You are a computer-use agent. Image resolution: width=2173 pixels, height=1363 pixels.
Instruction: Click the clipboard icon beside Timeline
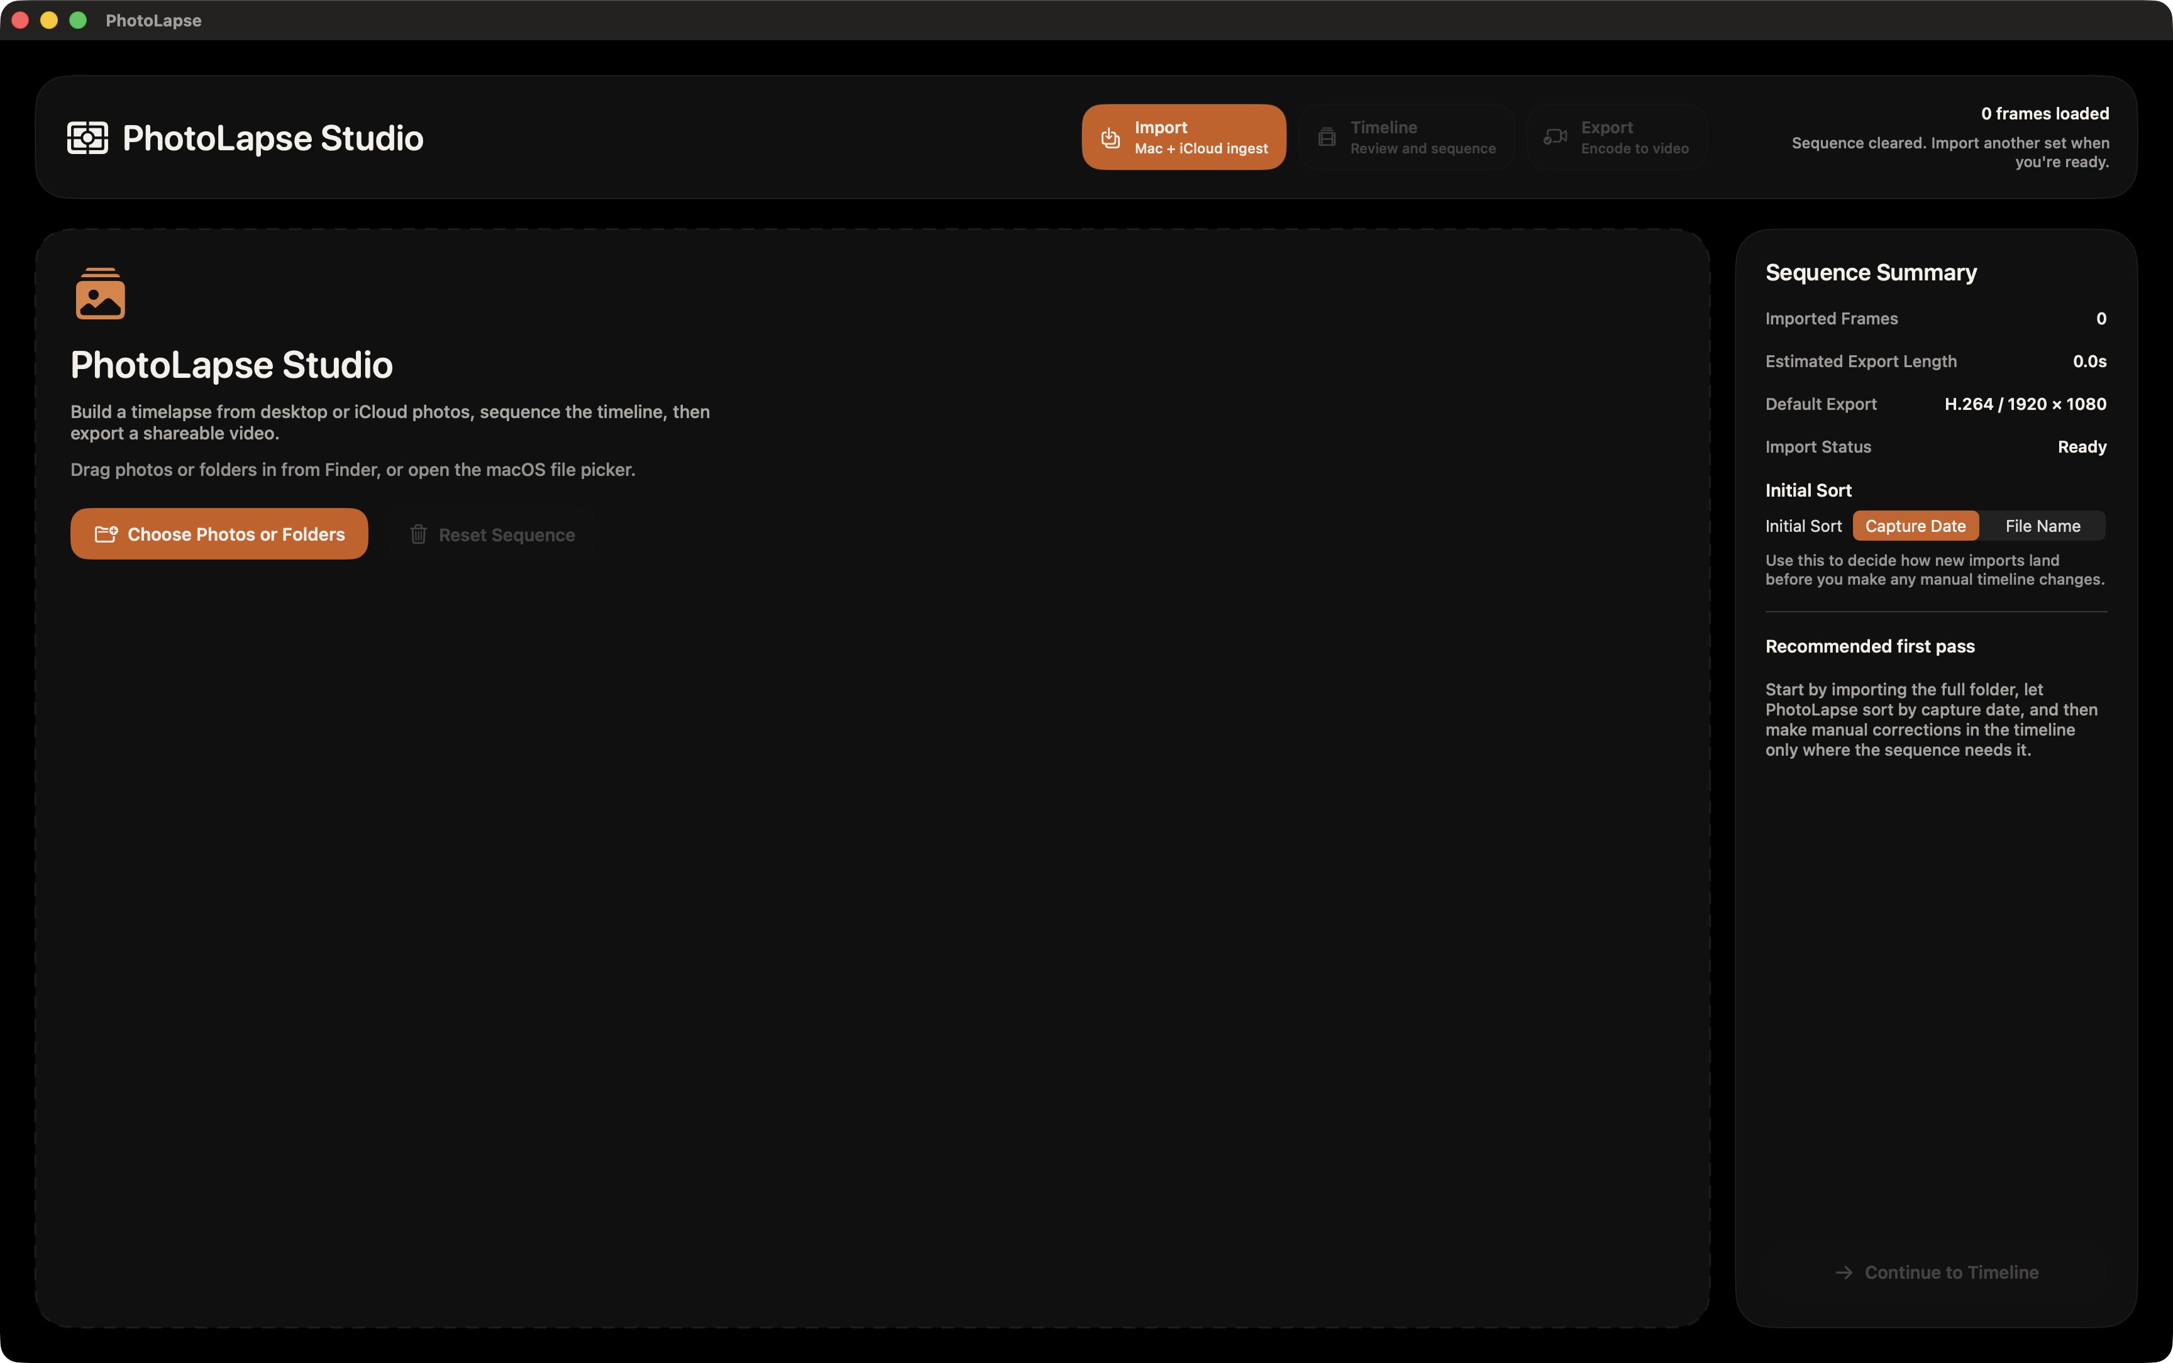1326,136
